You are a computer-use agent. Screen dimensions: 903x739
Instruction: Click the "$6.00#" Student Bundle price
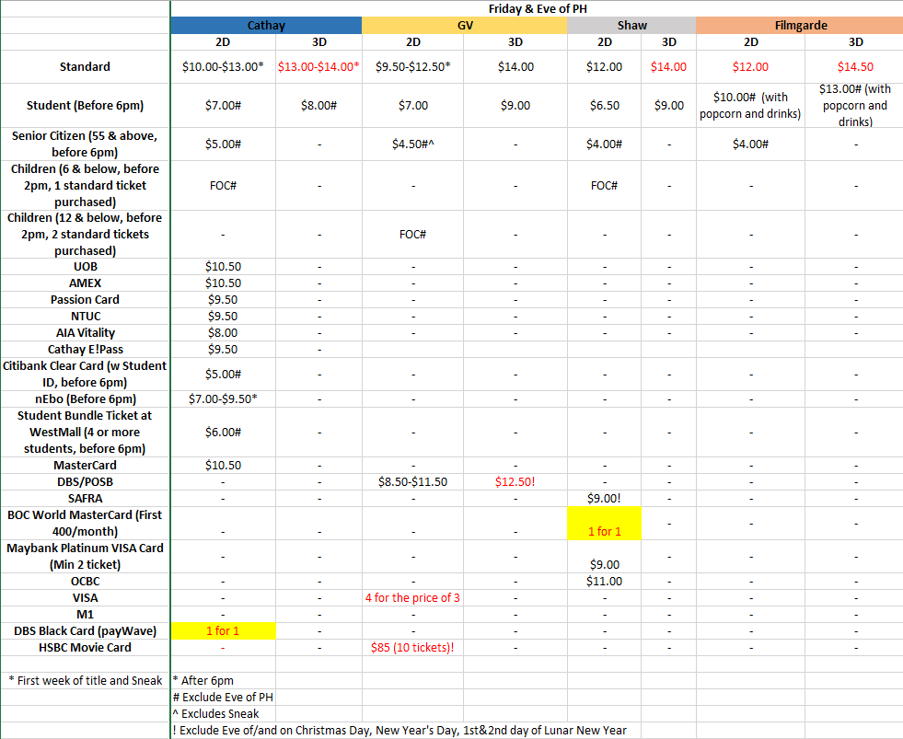[x=223, y=432]
